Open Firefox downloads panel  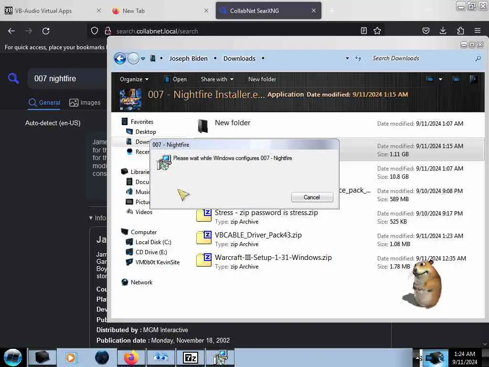pyautogui.click(x=443, y=31)
